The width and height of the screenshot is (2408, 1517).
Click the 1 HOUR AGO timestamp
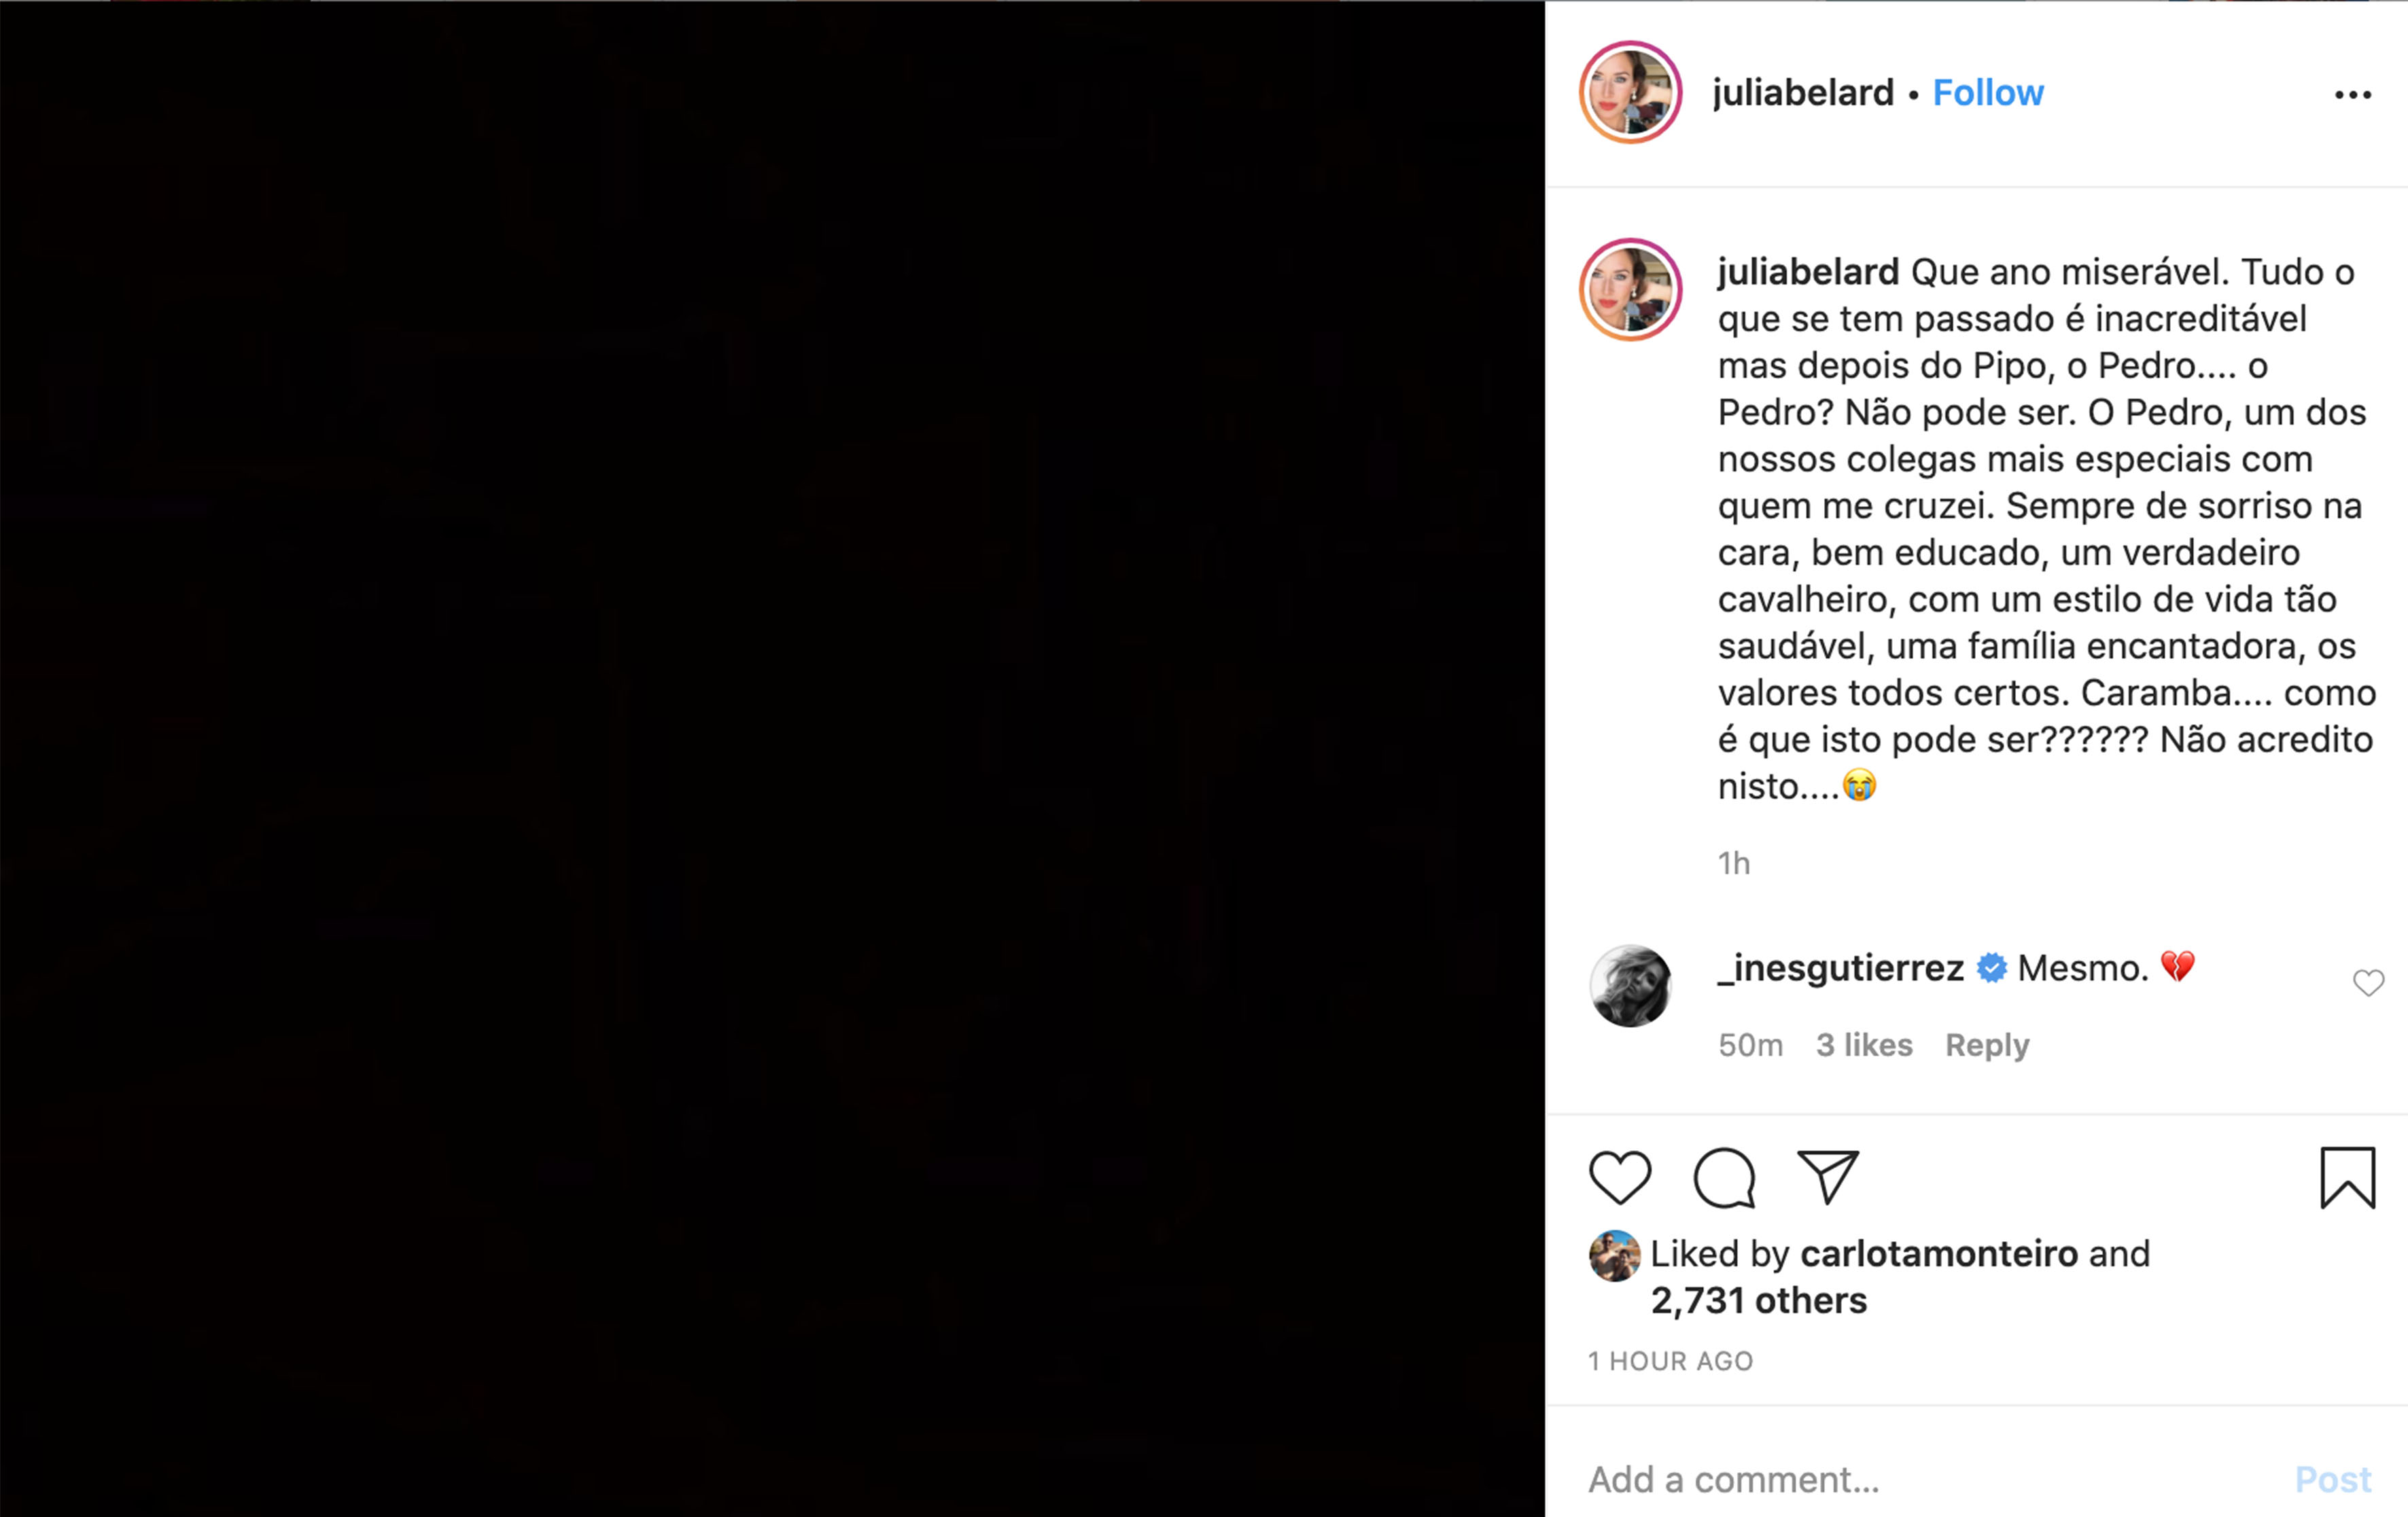tap(1670, 1361)
